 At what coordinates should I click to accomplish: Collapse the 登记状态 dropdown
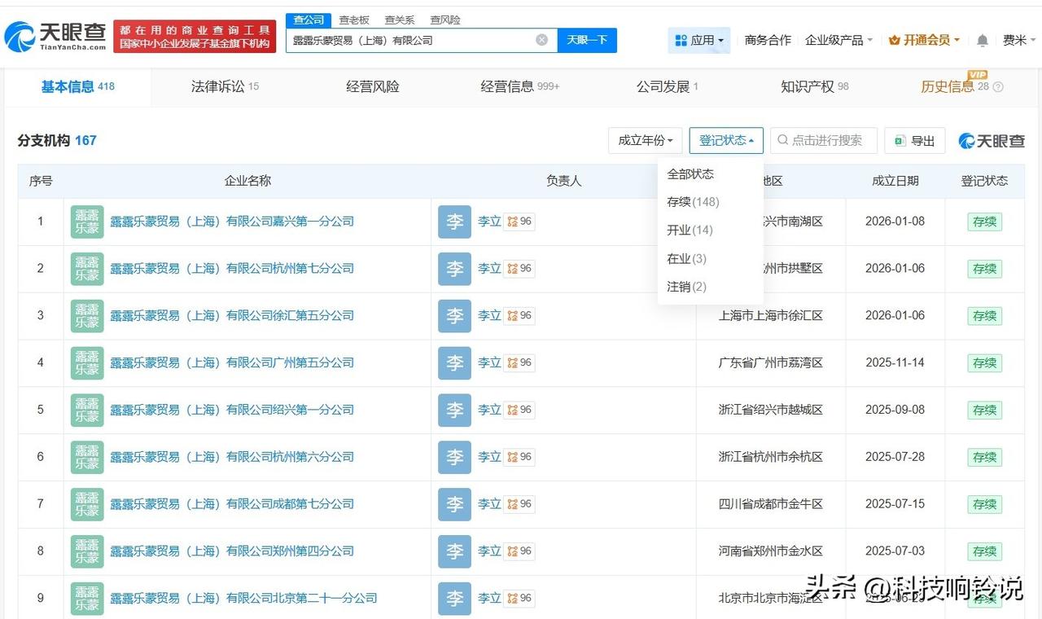point(725,139)
